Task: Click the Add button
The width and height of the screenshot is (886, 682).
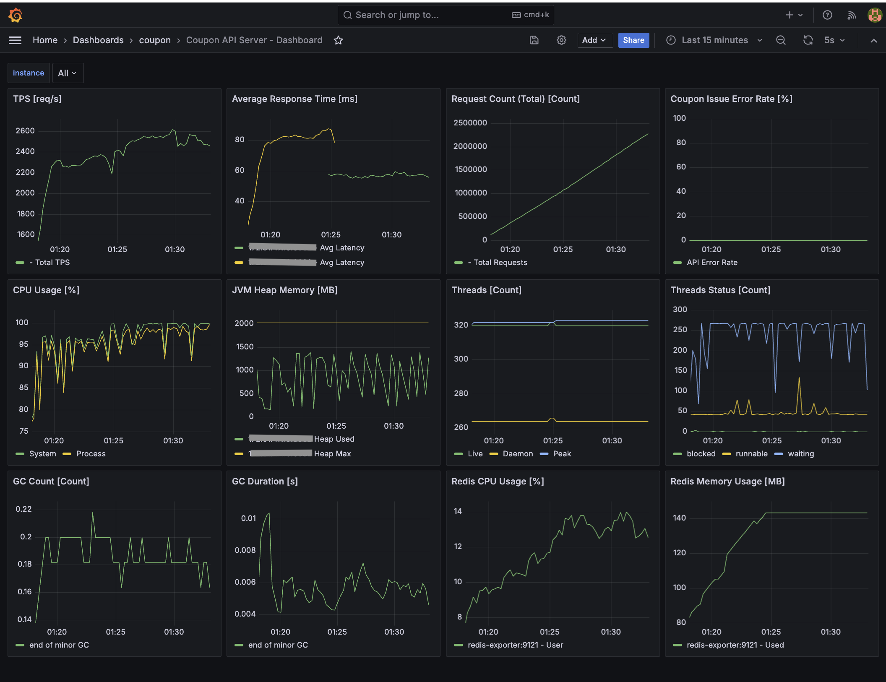Action: [594, 40]
